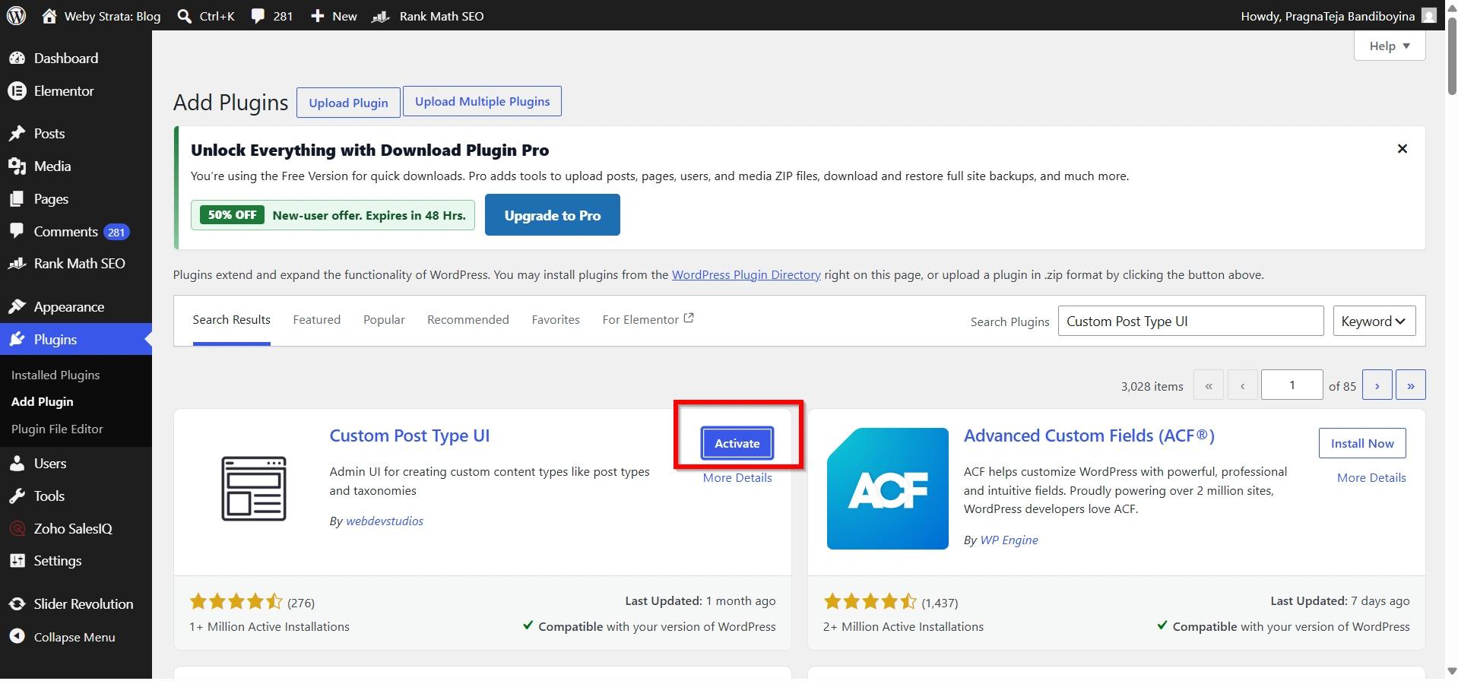Click the Media icon in sidebar

click(x=17, y=166)
